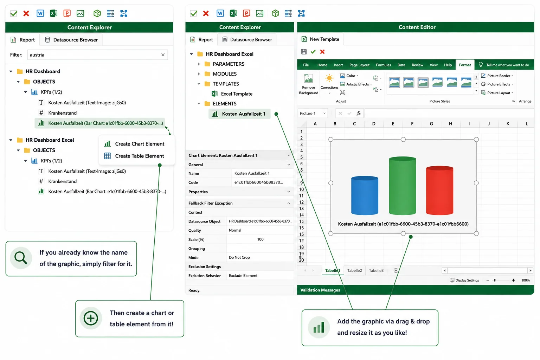
Task: Expand the PARAMETERS folder arrow
Action: [199, 64]
